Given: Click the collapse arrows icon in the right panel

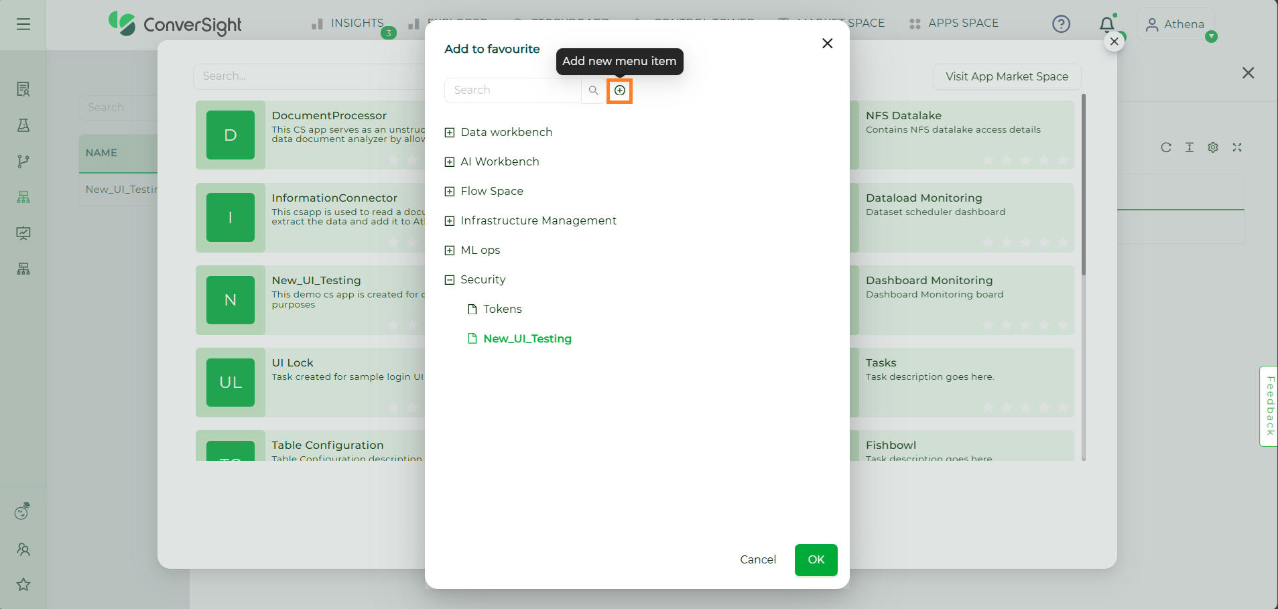Looking at the screenshot, I should pyautogui.click(x=1237, y=147).
